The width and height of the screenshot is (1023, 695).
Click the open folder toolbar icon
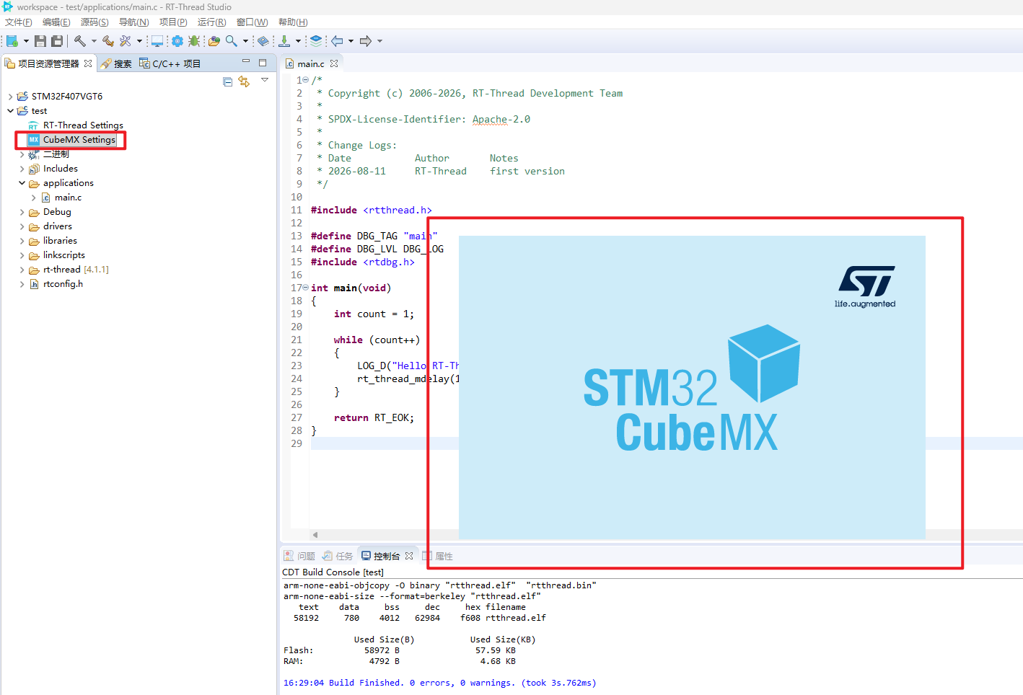214,41
